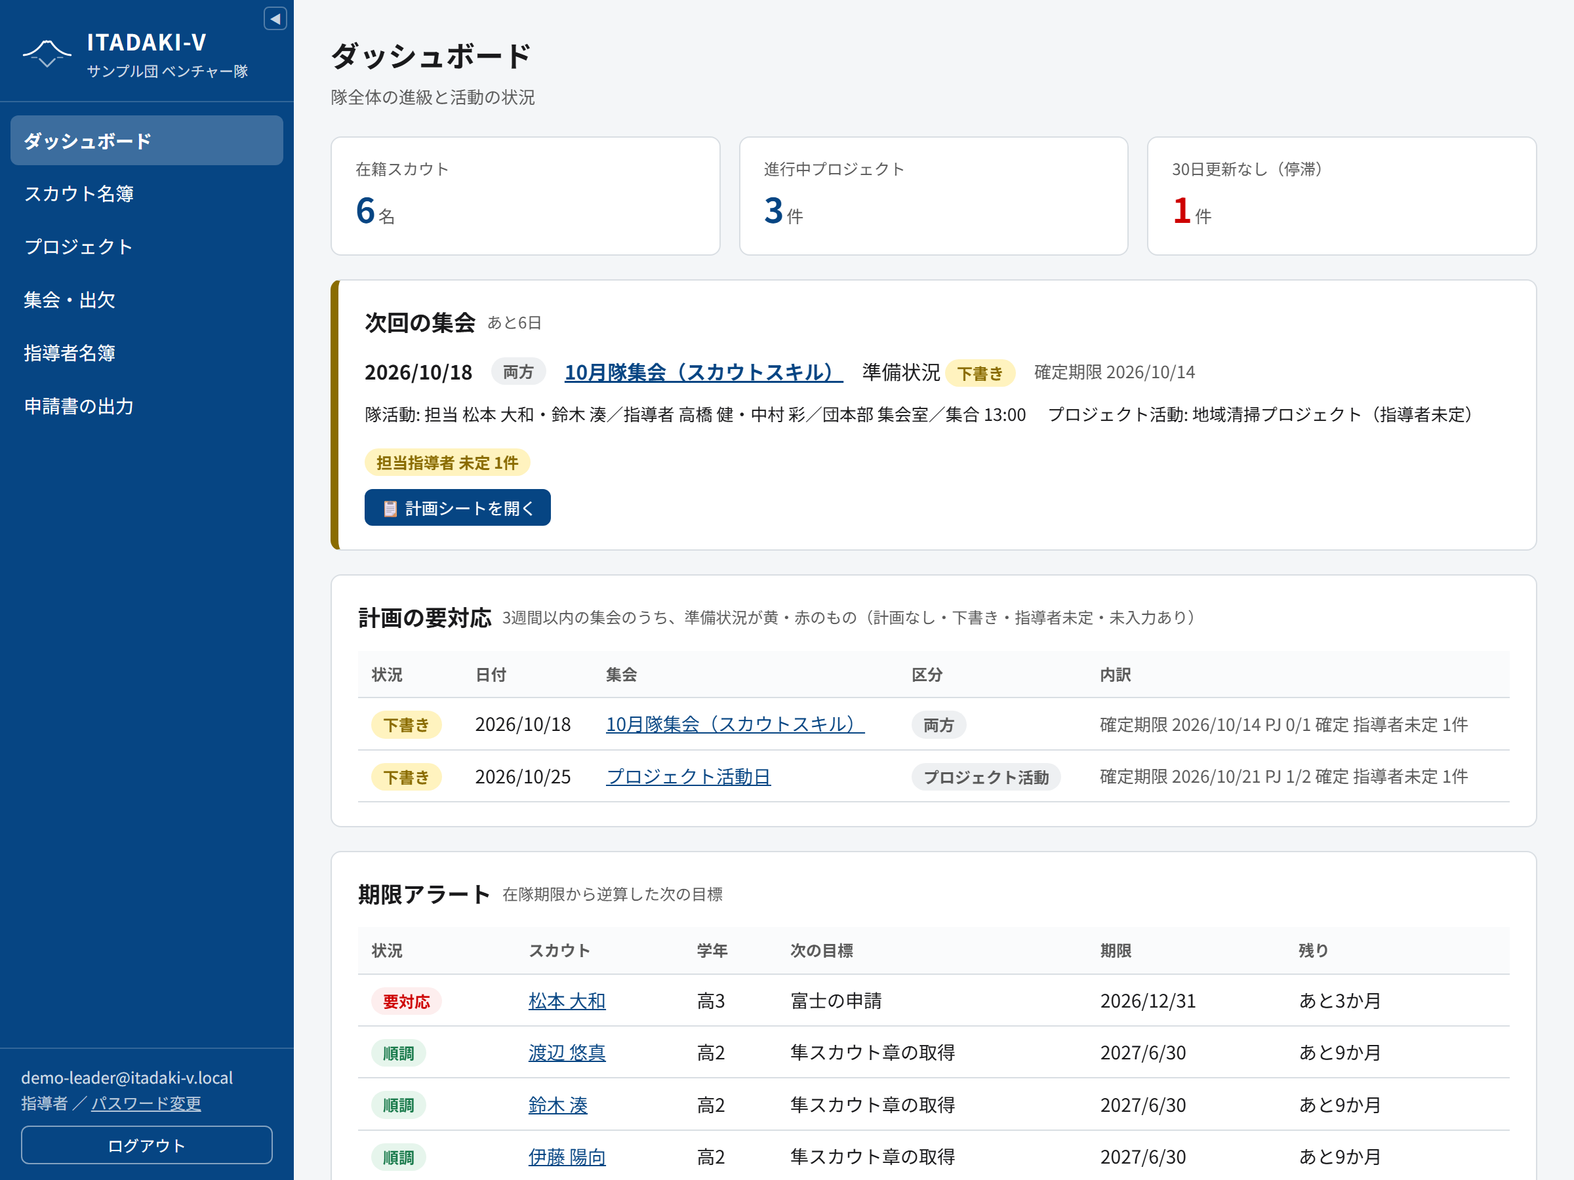Image resolution: width=1574 pixels, height=1180 pixels.
Task: Click the 担当指導者 未定 1件 badge
Action: click(x=447, y=463)
